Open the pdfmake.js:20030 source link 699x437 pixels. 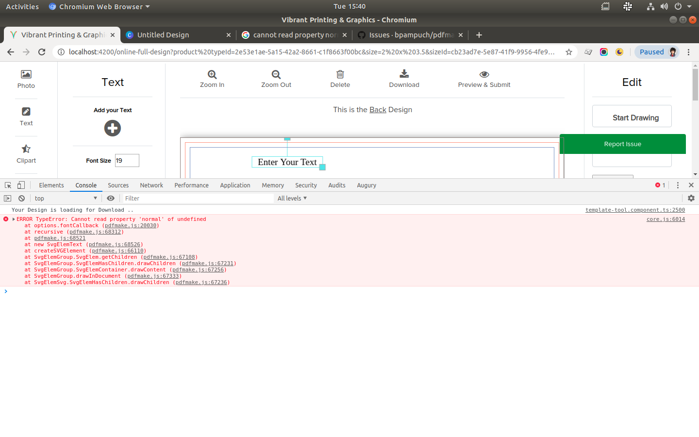(131, 225)
